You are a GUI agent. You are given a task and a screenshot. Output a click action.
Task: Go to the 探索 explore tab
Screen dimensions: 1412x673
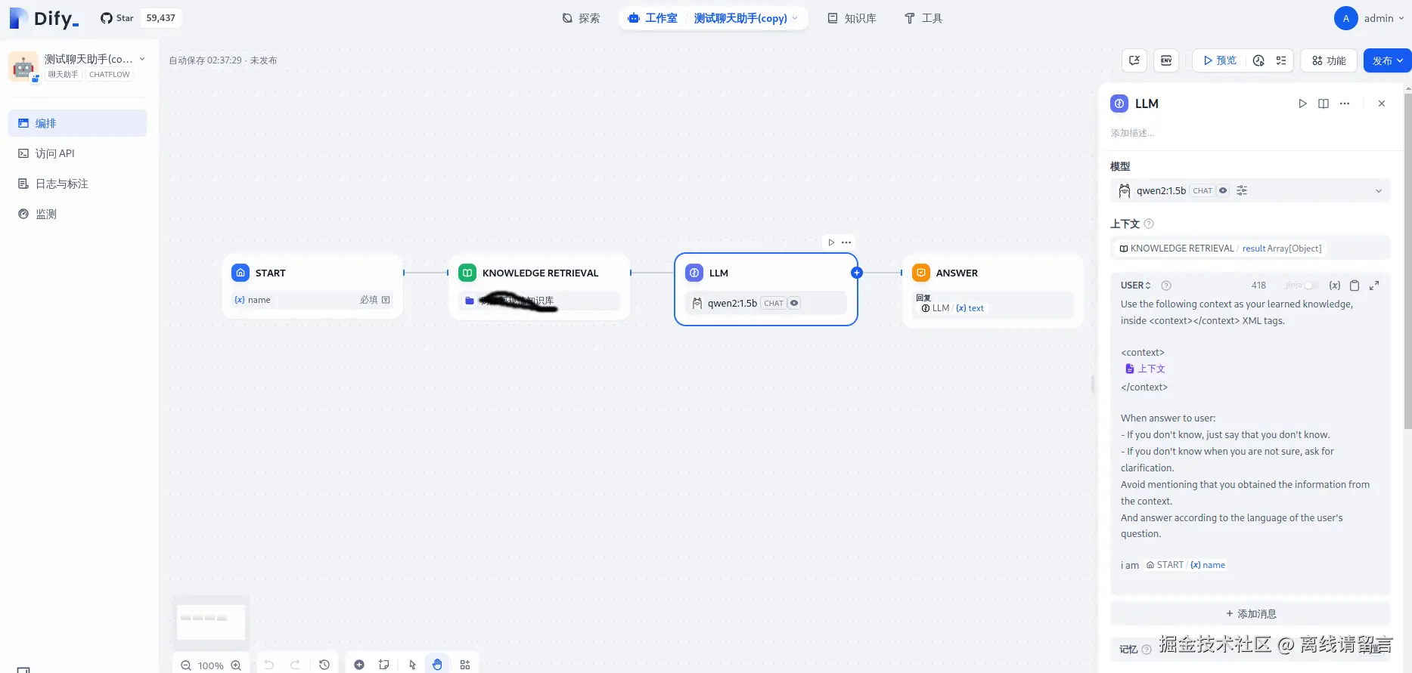(581, 18)
